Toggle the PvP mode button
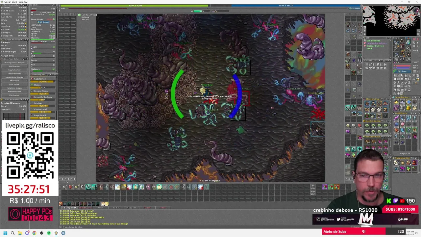 416,50
